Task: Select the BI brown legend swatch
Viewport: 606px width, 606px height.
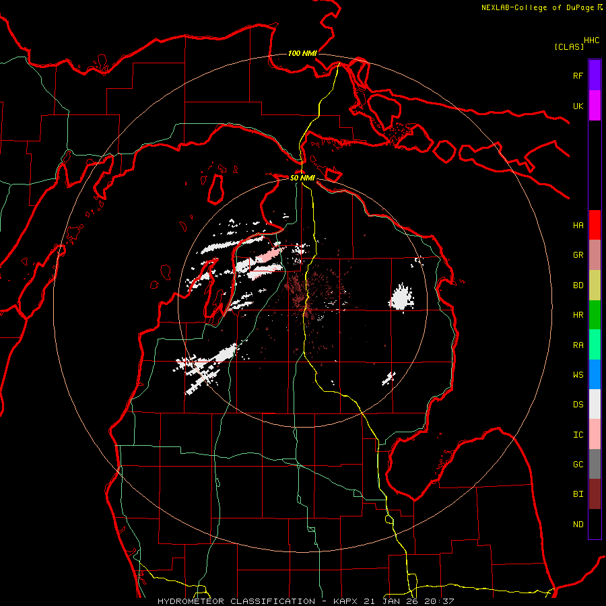Action: (595, 494)
